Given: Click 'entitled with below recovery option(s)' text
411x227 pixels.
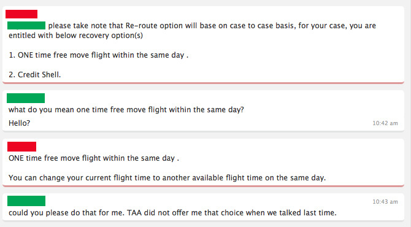Looking at the screenshot, I should 75,36.
